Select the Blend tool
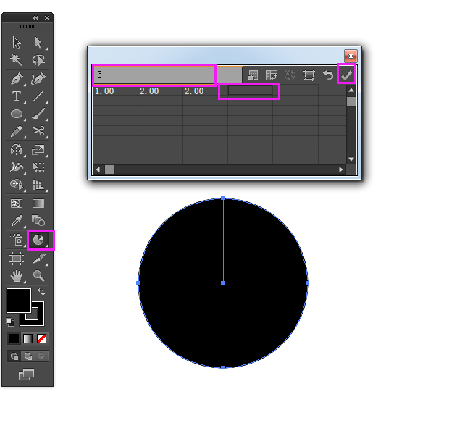This screenshot has height=423, width=449. (38, 221)
